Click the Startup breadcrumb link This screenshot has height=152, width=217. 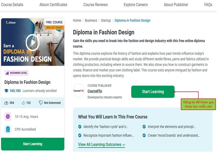click(x=106, y=21)
